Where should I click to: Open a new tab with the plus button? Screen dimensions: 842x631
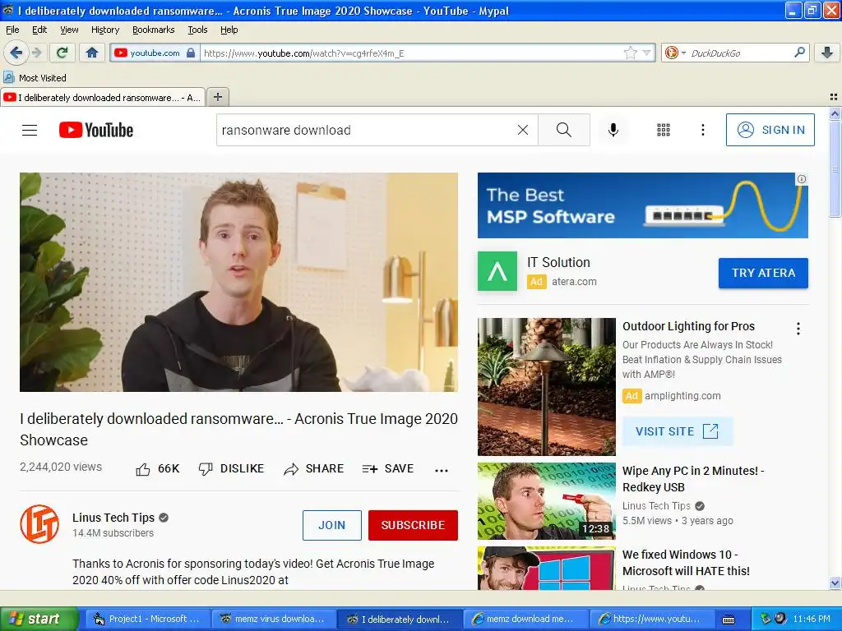(x=217, y=97)
